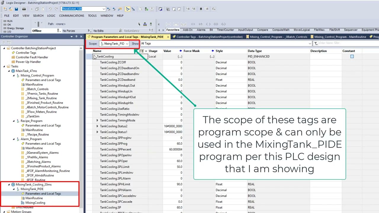Click the Find Previous icon beside search box
Viewport: 379px width, 213px height.
(109, 9)
